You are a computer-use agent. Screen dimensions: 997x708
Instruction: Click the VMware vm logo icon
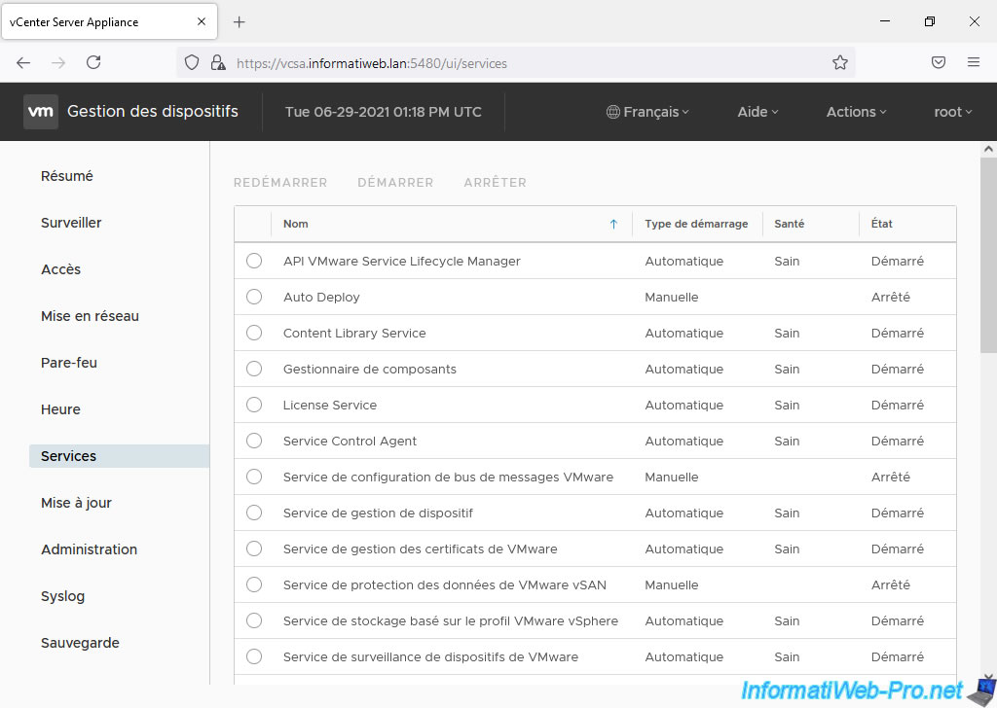pyautogui.click(x=41, y=112)
